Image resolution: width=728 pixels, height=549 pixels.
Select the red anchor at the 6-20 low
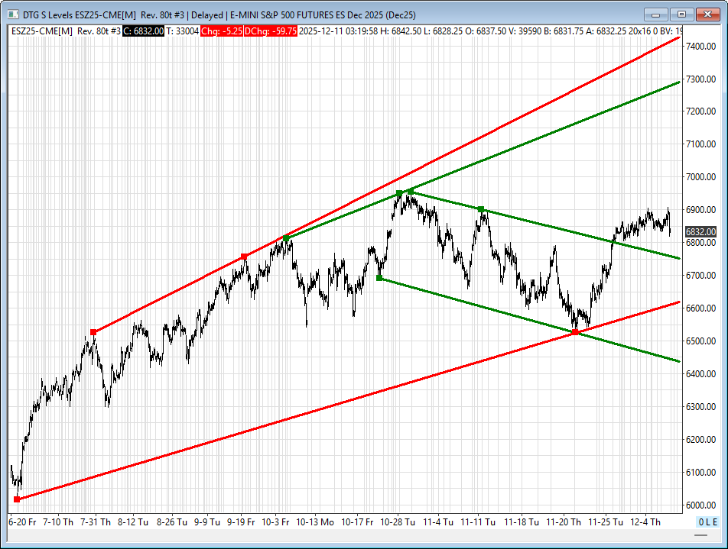coord(17,499)
